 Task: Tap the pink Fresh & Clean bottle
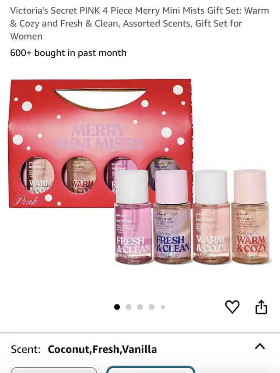133,217
